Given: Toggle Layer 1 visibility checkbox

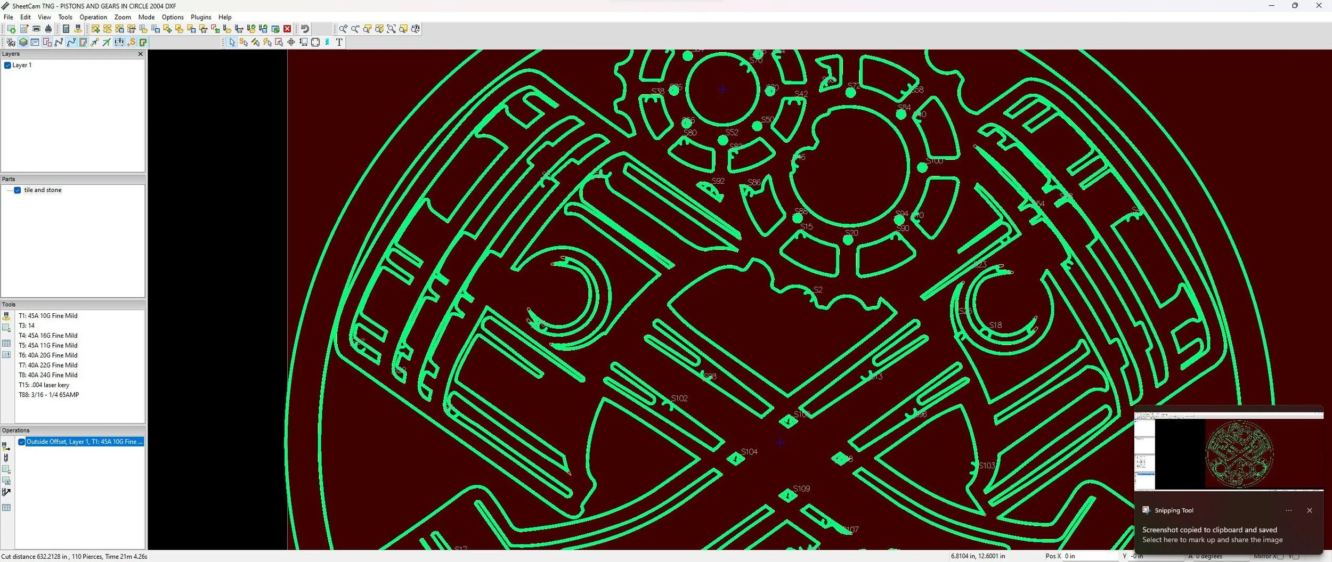Looking at the screenshot, I should (7, 65).
